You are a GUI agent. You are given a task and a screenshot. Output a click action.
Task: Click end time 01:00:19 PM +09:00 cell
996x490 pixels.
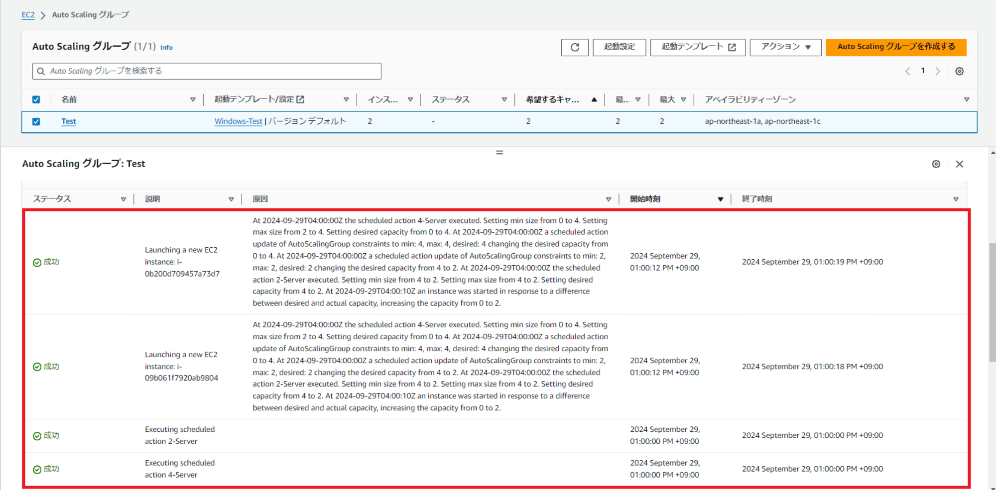tap(812, 262)
